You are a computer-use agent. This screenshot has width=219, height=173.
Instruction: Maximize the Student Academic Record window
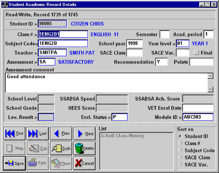(x=207, y=5)
